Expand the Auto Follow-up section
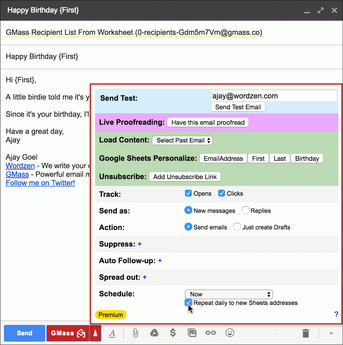343x345 pixels. coord(160,261)
